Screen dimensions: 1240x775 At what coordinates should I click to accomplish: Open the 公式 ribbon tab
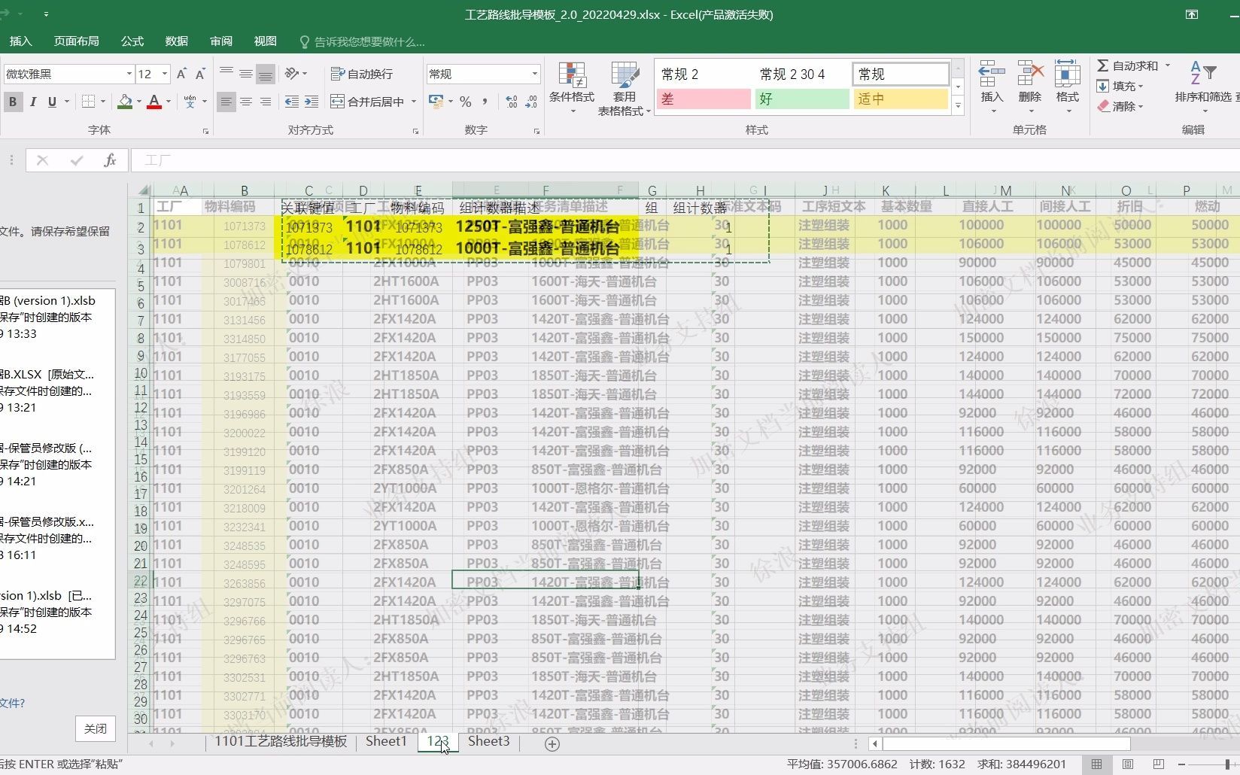click(x=132, y=41)
